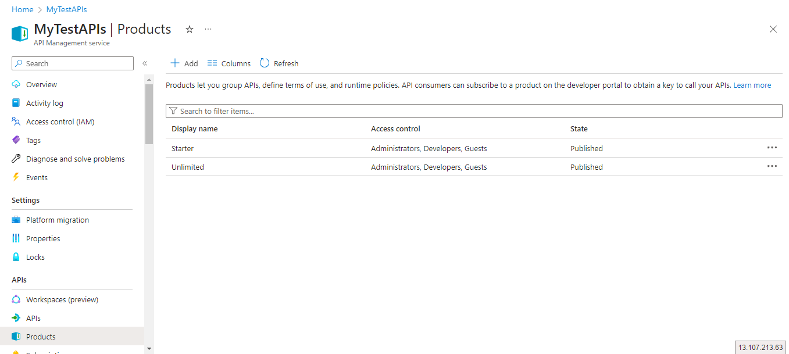The height and width of the screenshot is (354, 789).
Task: Follow the Learn more link
Action: tap(752, 85)
